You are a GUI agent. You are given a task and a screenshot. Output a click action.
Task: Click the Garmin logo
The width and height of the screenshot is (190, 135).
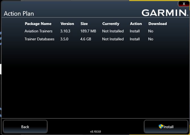pyautogui.click(x=165, y=13)
